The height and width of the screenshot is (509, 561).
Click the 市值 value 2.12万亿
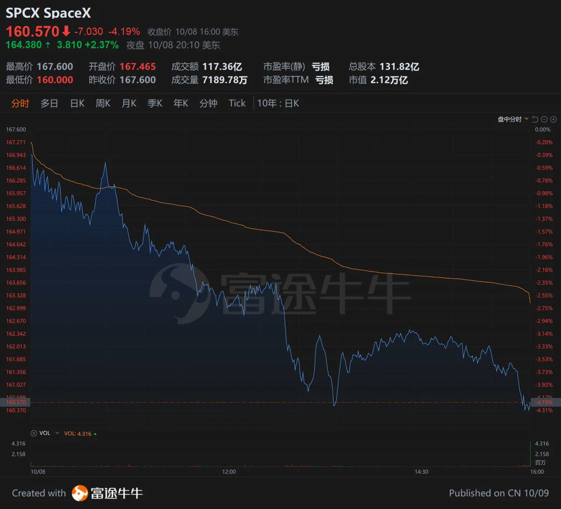click(x=389, y=80)
